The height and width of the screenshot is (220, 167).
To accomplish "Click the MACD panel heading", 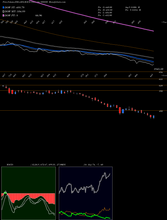I will click(10, 165).
